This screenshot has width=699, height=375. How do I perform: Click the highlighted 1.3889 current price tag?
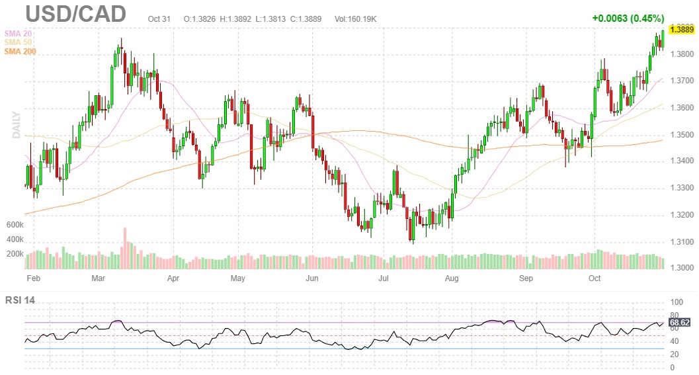coord(682,29)
